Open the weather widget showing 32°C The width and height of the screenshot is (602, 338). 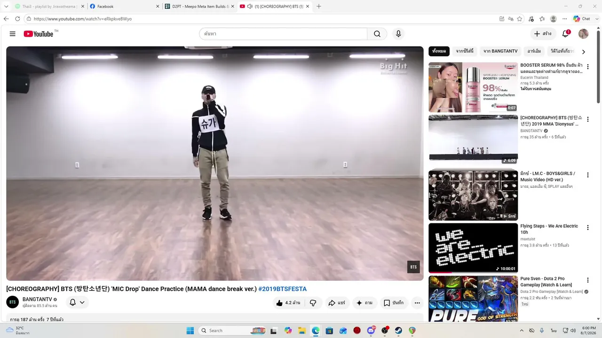pos(17,330)
